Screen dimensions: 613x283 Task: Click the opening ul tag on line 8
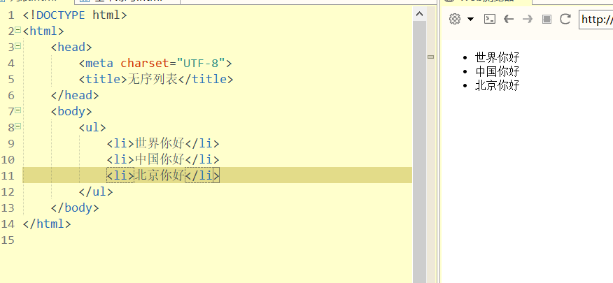92,127
